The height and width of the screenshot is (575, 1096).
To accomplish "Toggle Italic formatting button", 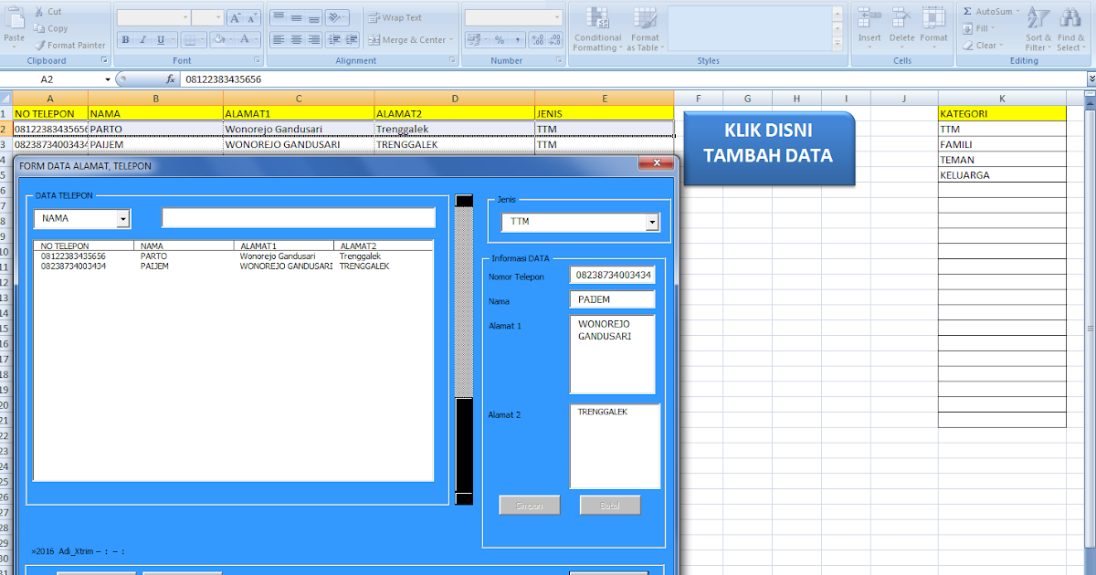I will click(143, 40).
